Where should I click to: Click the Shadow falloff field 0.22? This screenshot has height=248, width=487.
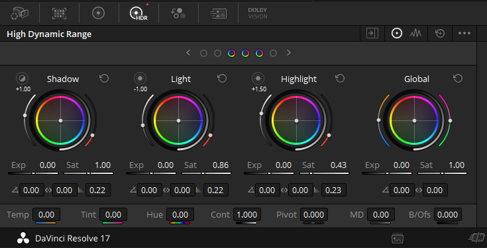point(97,190)
